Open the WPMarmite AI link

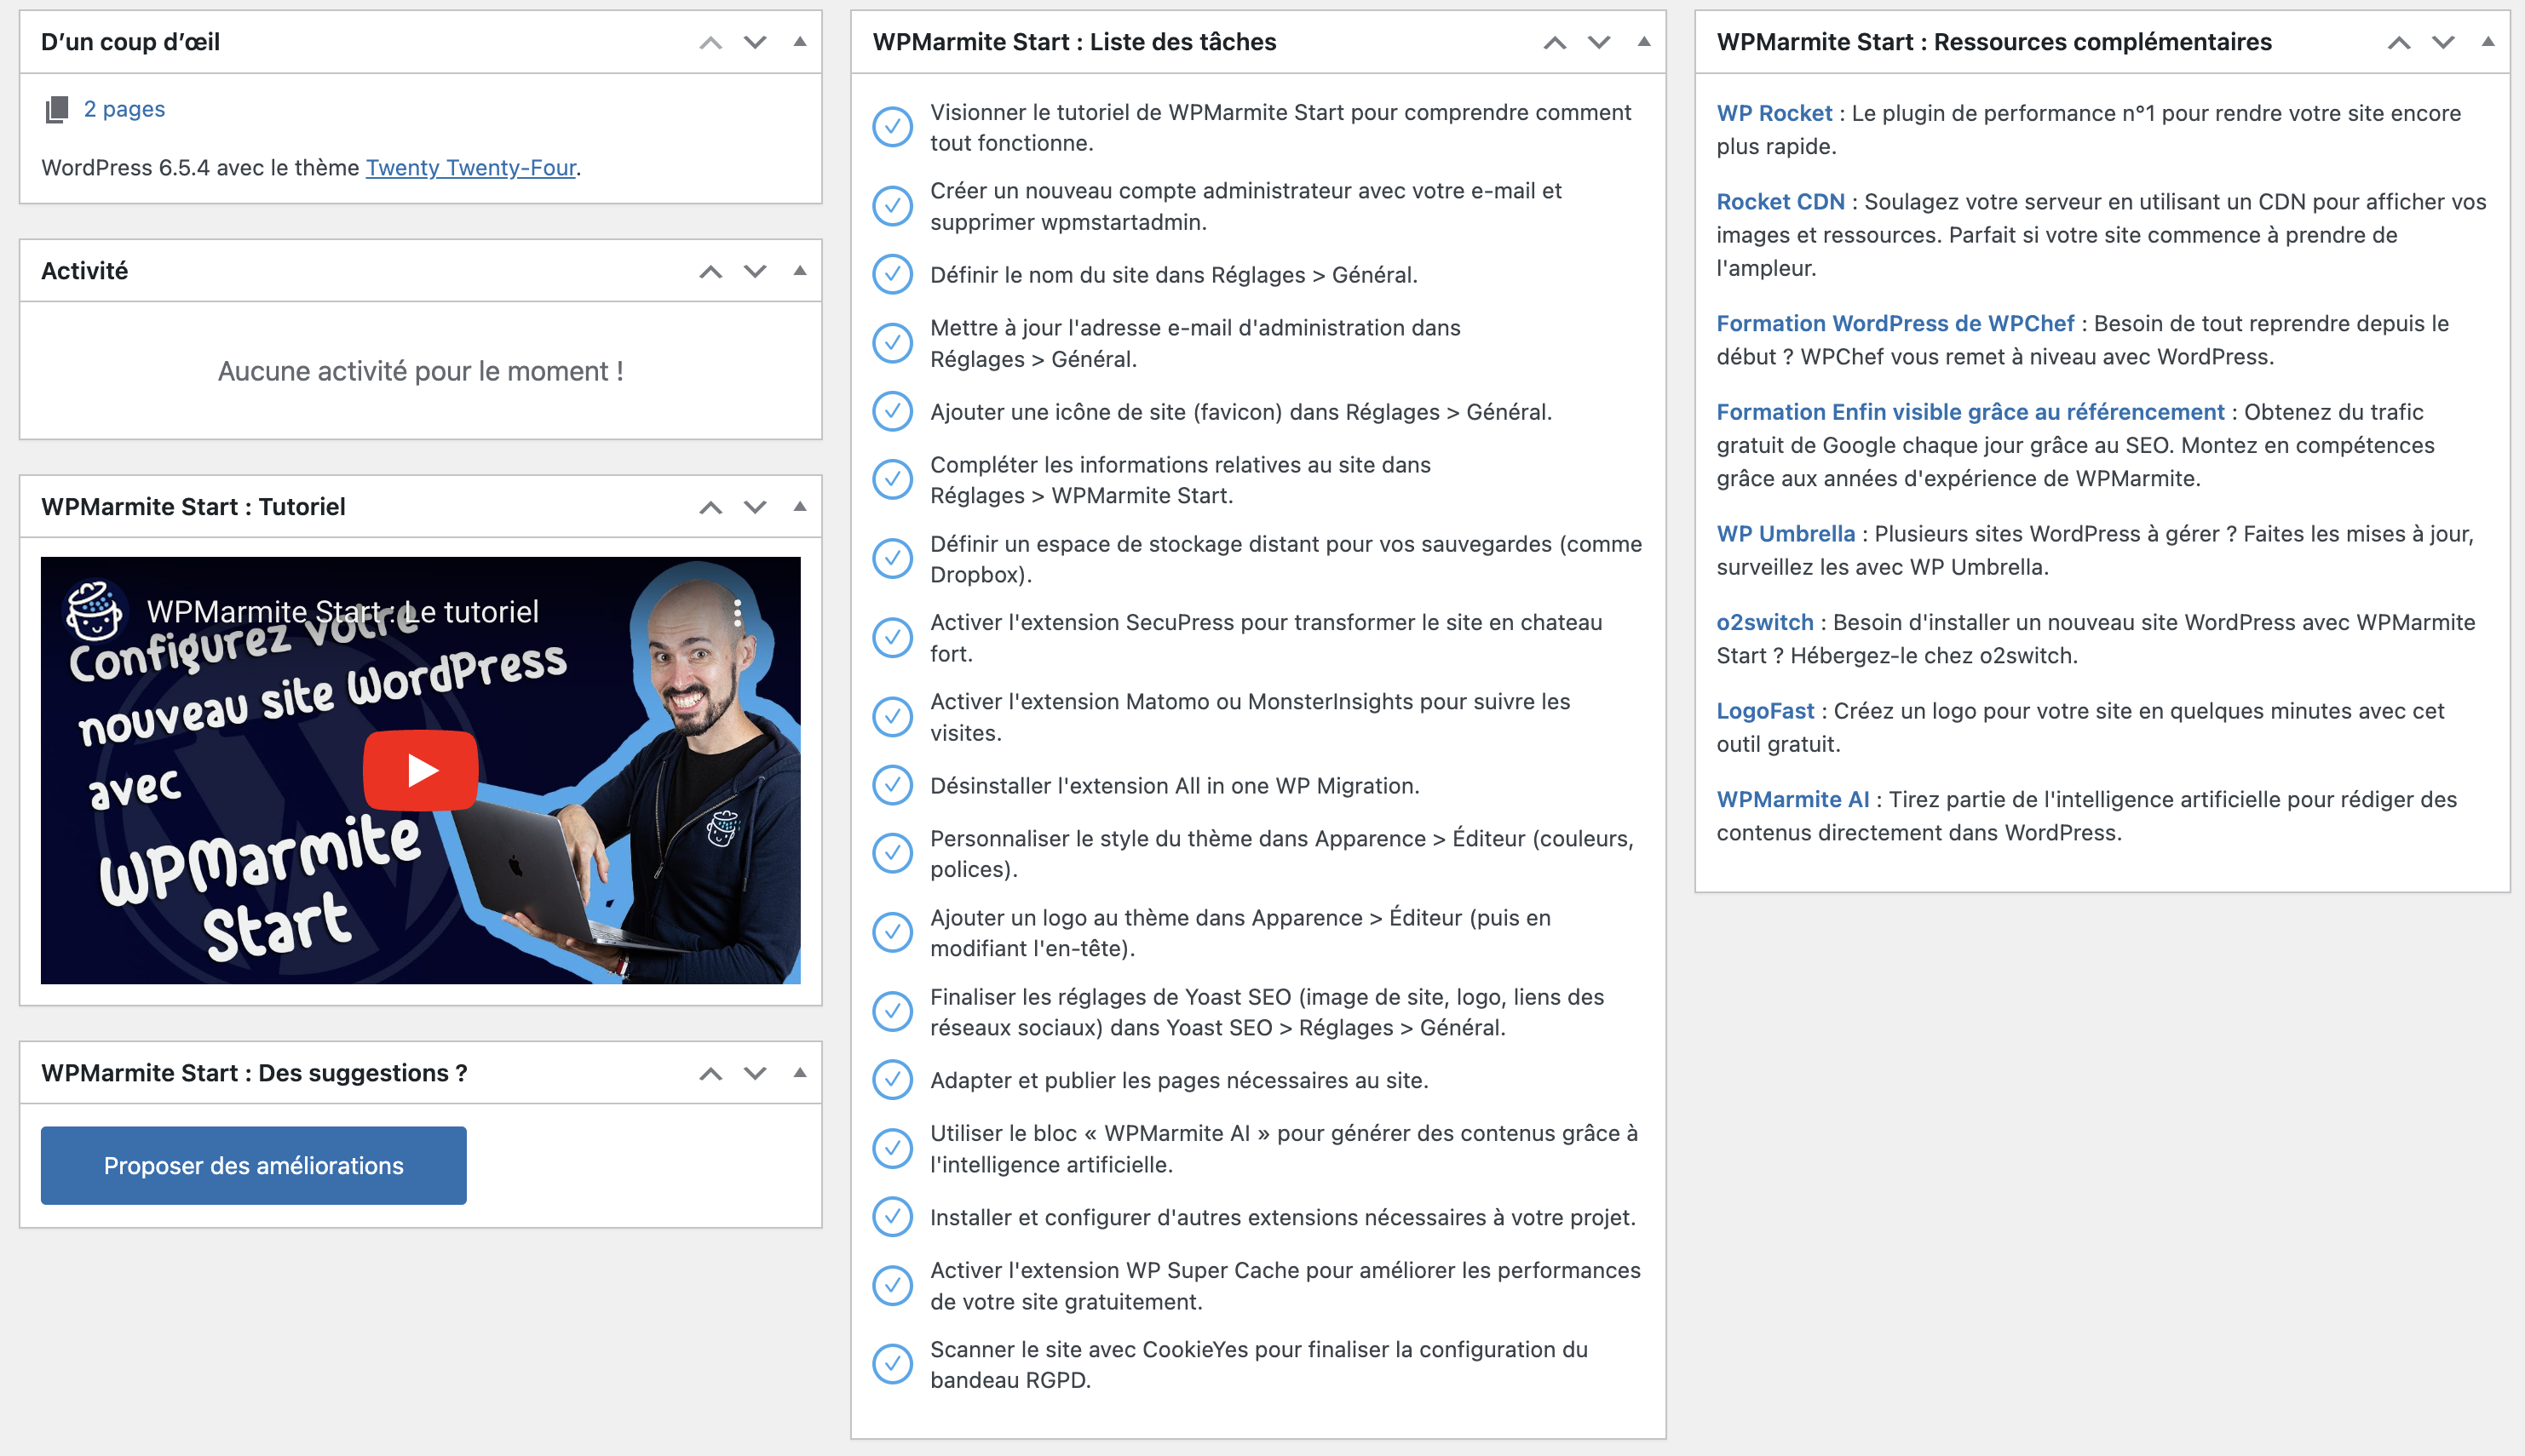1792,799
